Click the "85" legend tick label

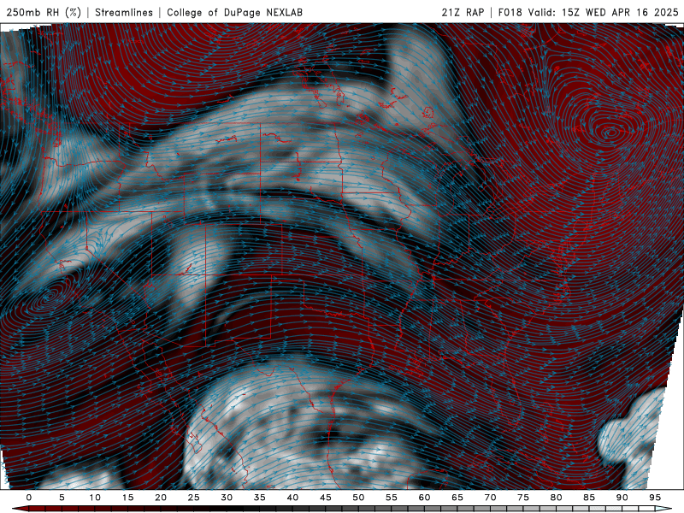pos(589,498)
